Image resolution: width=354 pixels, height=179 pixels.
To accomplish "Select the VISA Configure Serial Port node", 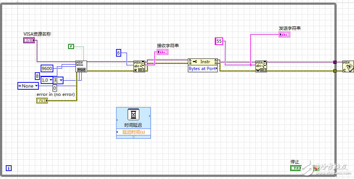I will click(81, 66).
